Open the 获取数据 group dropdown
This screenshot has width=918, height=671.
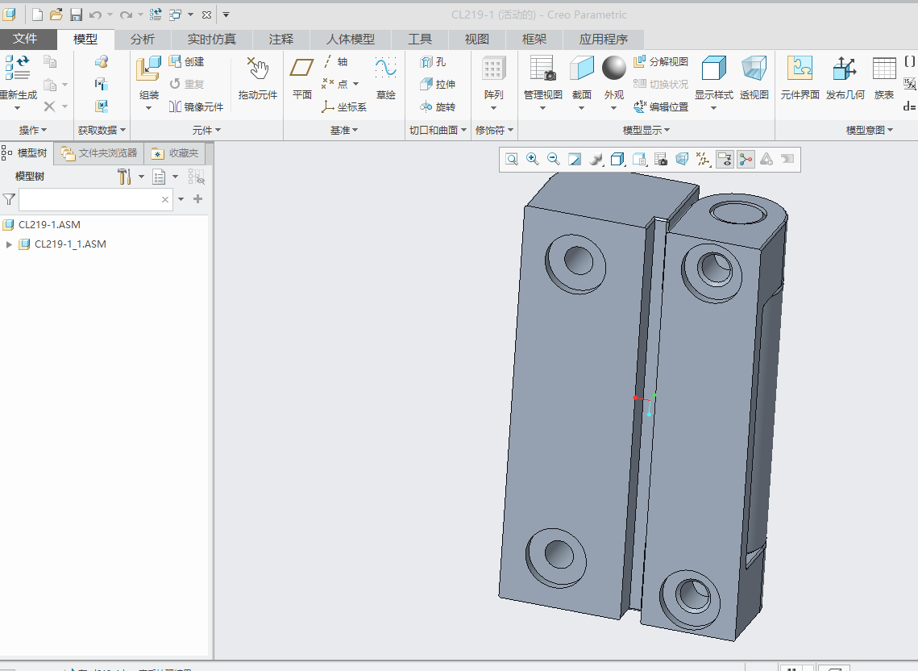(102, 130)
